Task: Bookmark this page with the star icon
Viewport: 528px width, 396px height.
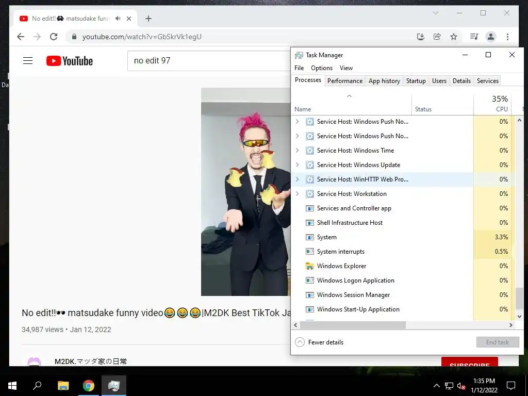Action: (x=454, y=37)
